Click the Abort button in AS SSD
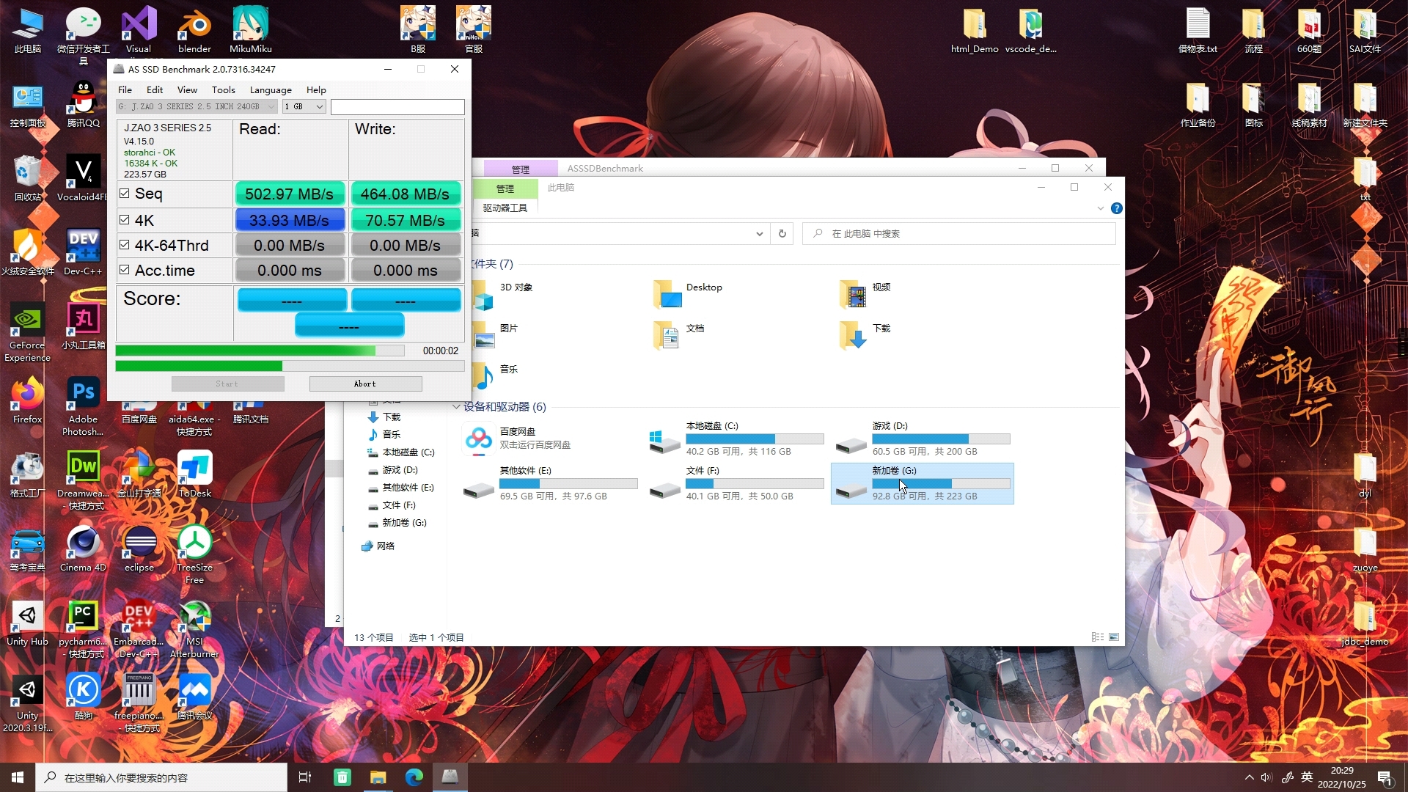The image size is (1408, 792). [365, 384]
